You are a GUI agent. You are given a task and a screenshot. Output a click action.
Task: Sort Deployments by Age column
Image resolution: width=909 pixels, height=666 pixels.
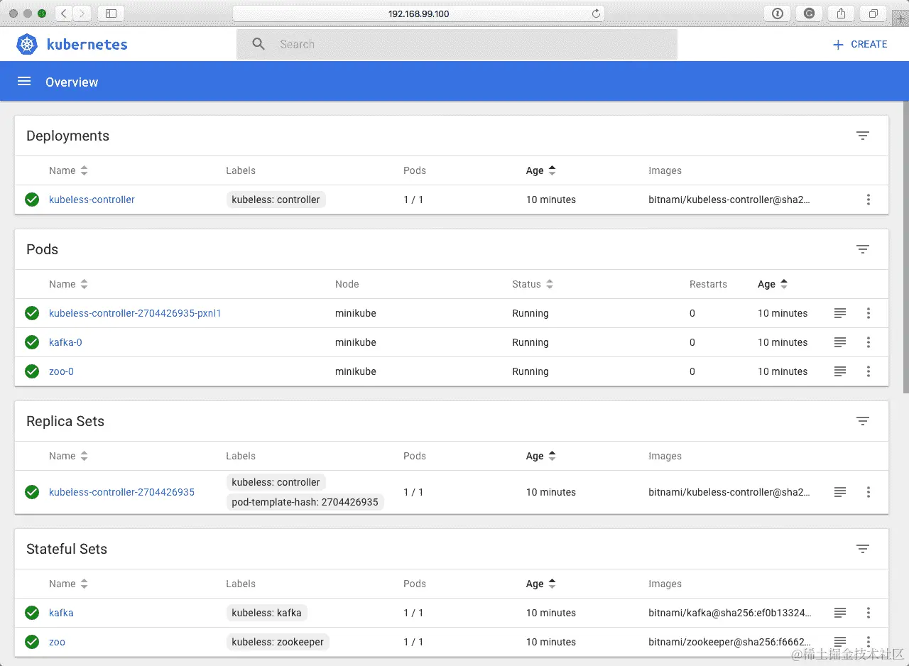541,170
